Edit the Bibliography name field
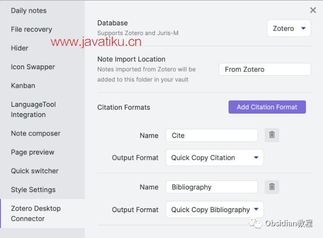The height and width of the screenshot is (238, 323). pyautogui.click(x=211, y=187)
